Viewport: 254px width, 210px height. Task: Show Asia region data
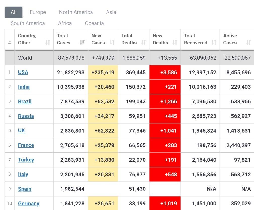[x=111, y=12]
